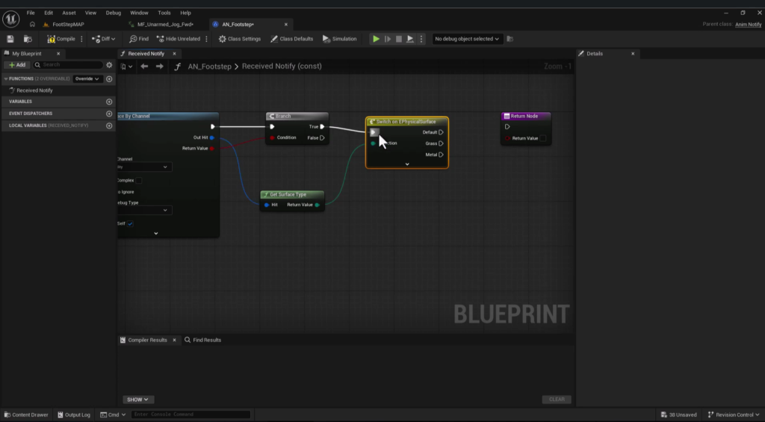The image size is (765, 422).
Task: Click the Switch node's Grass pin
Action: [441, 143]
